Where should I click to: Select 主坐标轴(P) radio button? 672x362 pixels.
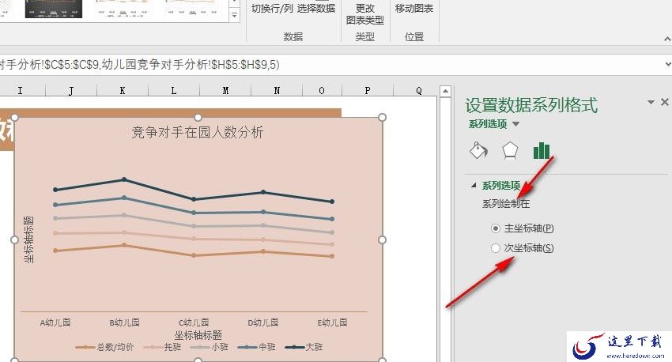[496, 228]
